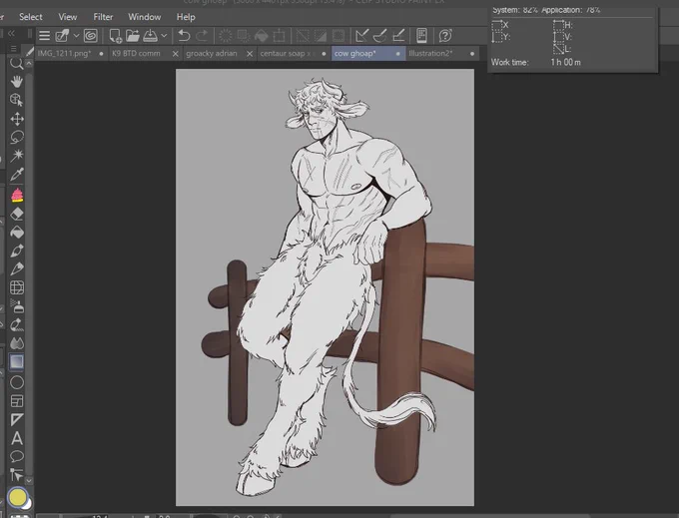679x518 pixels.
Task: Select the Eraser tool
Action: (x=16, y=214)
